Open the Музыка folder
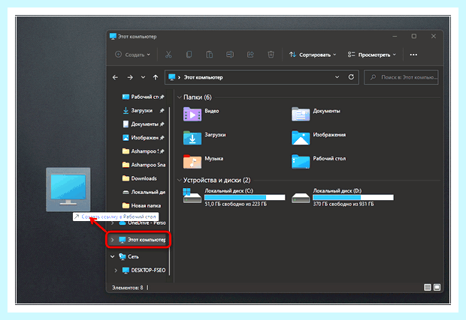This screenshot has width=466, height=320. pos(203,161)
